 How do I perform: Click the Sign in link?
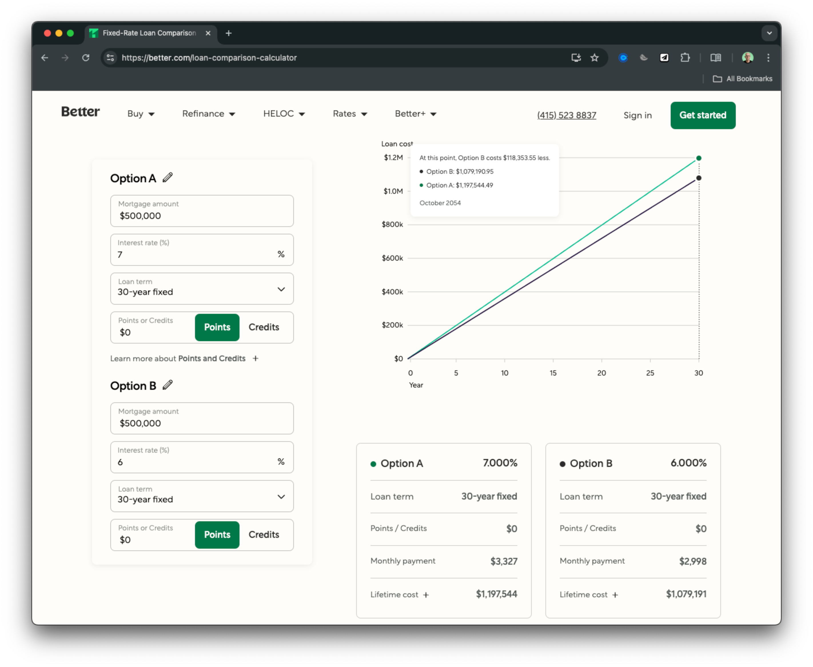click(637, 115)
